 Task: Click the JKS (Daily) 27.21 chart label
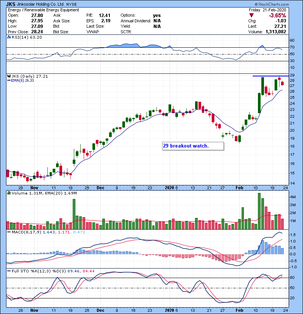(x=30, y=76)
